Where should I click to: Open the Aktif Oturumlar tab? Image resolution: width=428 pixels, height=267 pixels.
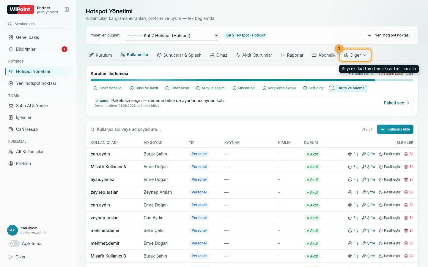(254, 55)
